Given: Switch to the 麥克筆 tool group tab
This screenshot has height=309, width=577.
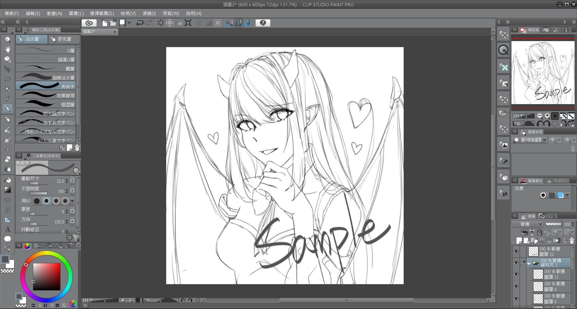Looking at the screenshot, I should [x=64, y=39].
